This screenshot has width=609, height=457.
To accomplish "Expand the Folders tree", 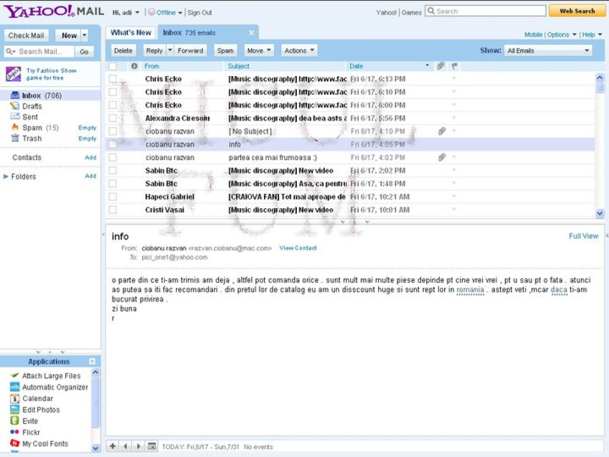I will (6, 177).
